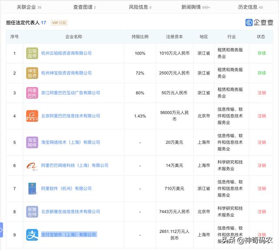Click the 1.43% shareholding cell
Image resolution: width=279 pixels, height=250 pixels.
pyautogui.click(x=140, y=116)
